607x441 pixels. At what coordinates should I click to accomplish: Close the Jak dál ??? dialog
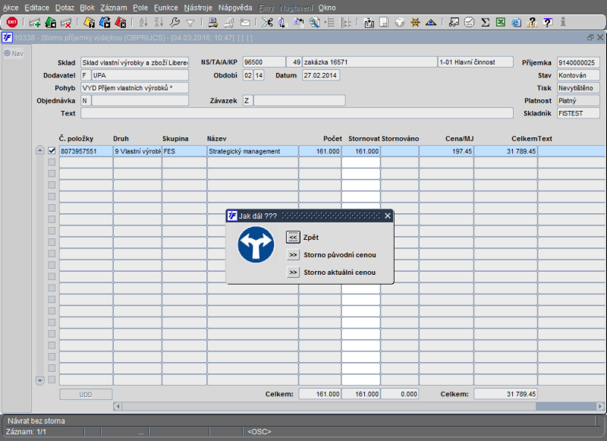pos(388,216)
